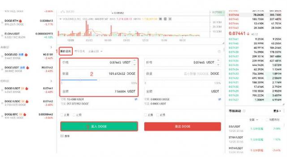This screenshot has height=163, width=293.
Task: Click the green 买入 DOGE buy button
Action: [99, 126]
